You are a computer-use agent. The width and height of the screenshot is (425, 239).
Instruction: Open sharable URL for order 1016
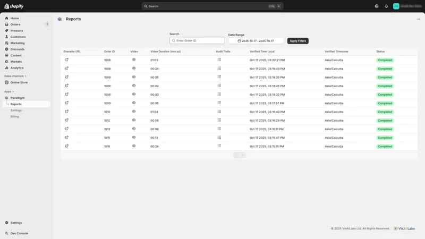(x=67, y=146)
